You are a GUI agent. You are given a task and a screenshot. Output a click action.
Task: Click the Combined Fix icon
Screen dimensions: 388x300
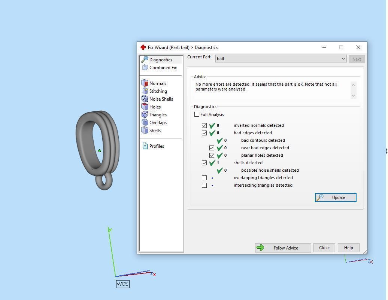pos(145,67)
